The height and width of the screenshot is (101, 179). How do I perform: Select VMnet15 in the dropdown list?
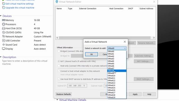coord(117,88)
